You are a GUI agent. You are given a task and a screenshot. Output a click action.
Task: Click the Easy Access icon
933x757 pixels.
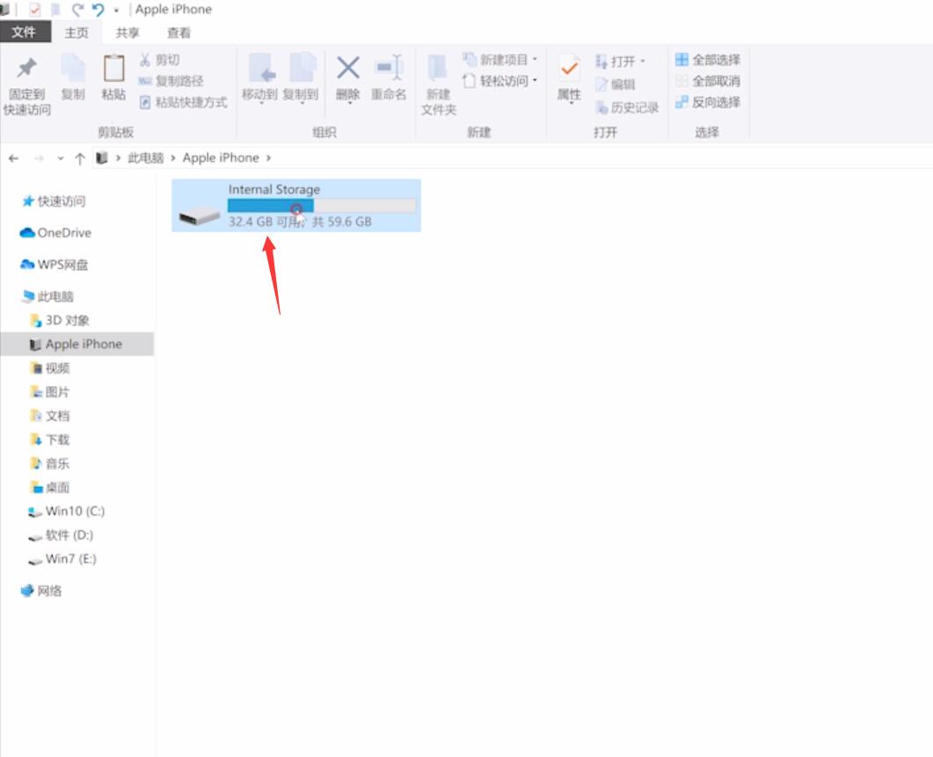tap(470, 81)
